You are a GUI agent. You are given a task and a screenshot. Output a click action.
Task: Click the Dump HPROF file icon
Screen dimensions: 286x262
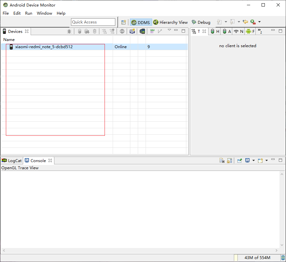[87, 31]
